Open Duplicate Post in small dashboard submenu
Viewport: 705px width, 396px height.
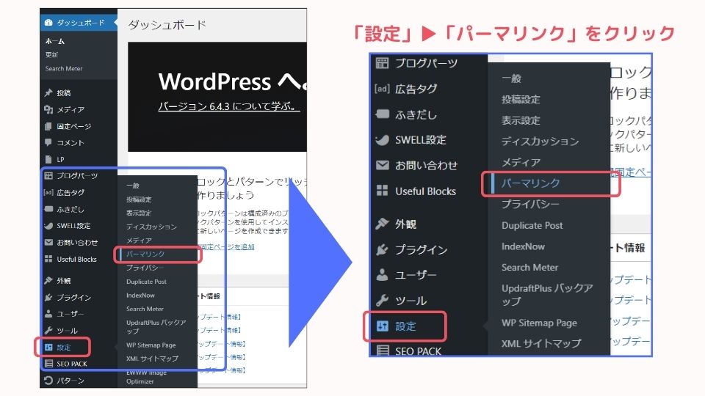[147, 282]
